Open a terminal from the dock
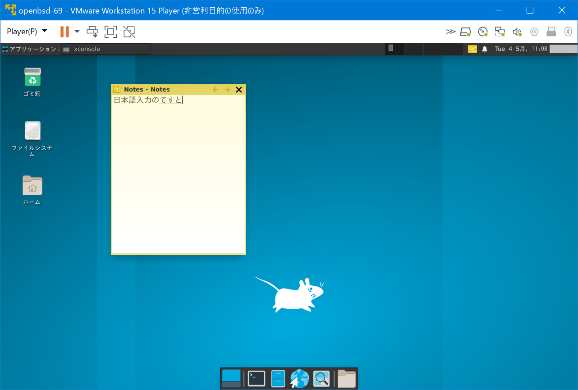This screenshot has height=390, width=578. [256, 379]
